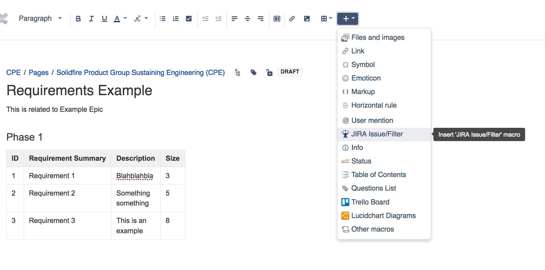Image resolution: width=545 pixels, height=270 pixels.
Task: Toggle center text alignment
Action: click(x=247, y=19)
